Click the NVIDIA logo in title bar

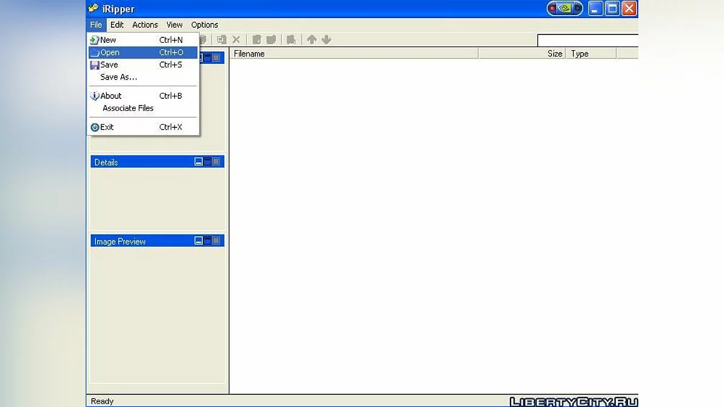pos(565,8)
